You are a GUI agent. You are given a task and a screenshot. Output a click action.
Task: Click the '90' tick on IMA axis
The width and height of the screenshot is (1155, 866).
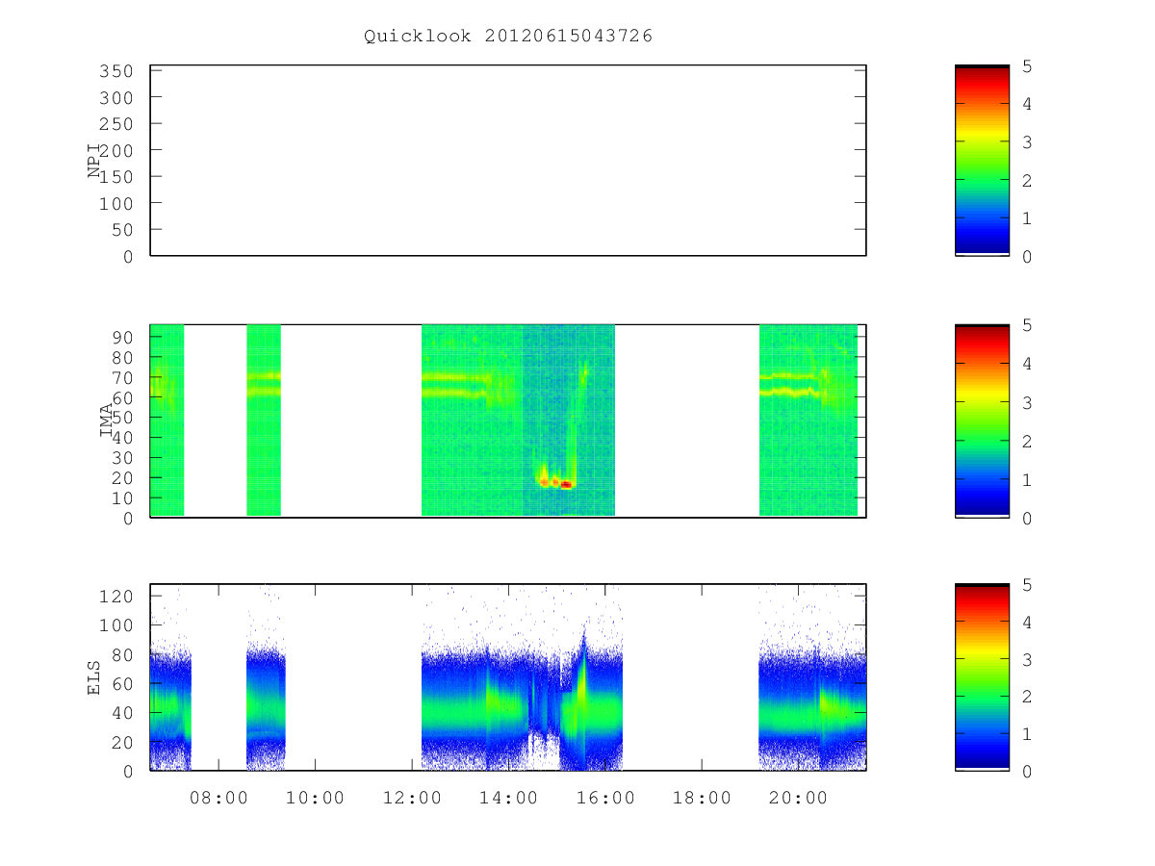coord(123,337)
